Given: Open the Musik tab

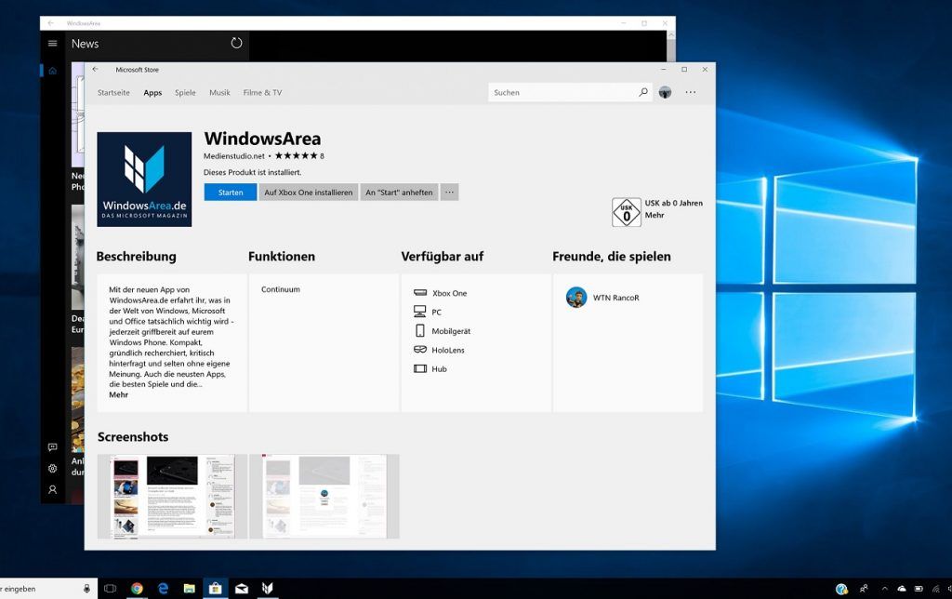Looking at the screenshot, I should 219,93.
